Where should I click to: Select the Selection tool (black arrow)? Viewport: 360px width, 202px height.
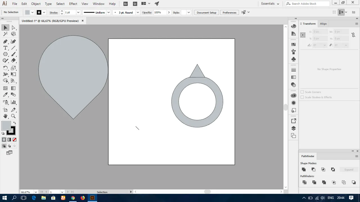[x=5, y=27]
